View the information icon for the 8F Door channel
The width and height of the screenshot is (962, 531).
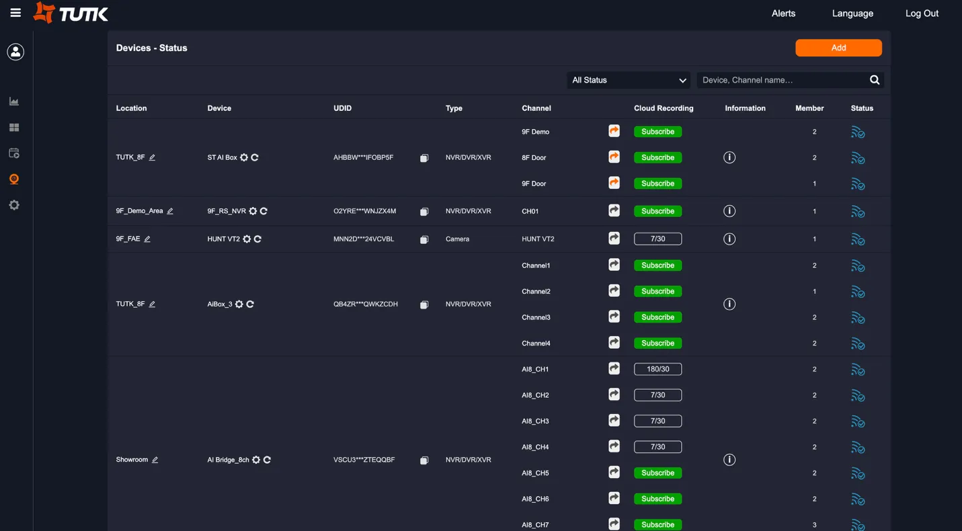pyautogui.click(x=729, y=157)
